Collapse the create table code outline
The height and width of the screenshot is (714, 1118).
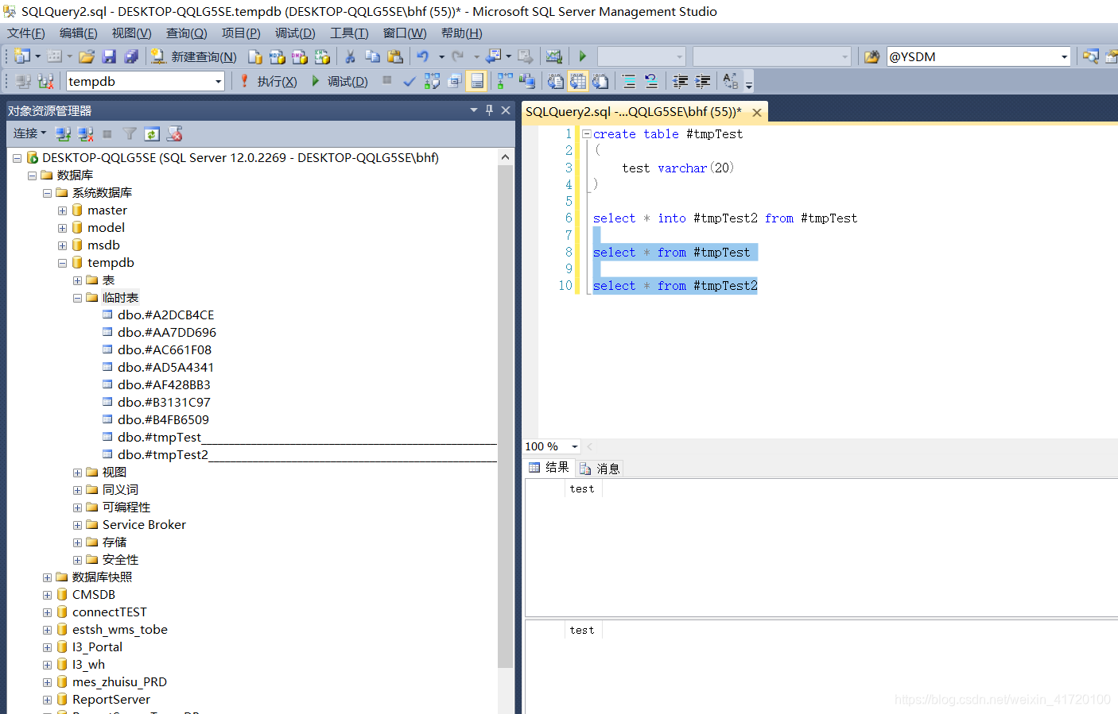[587, 134]
